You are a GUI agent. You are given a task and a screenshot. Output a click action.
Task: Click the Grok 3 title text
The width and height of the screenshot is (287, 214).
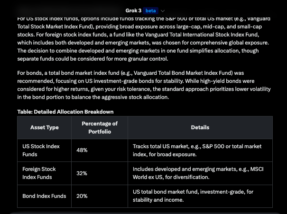[134, 10]
